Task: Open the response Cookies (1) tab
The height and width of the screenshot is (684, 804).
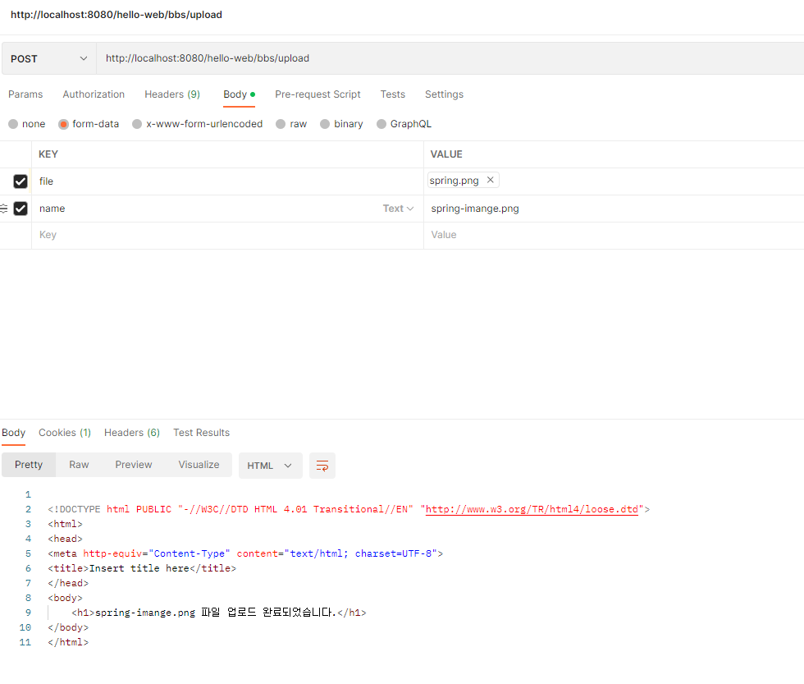Action: pyautogui.click(x=65, y=433)
